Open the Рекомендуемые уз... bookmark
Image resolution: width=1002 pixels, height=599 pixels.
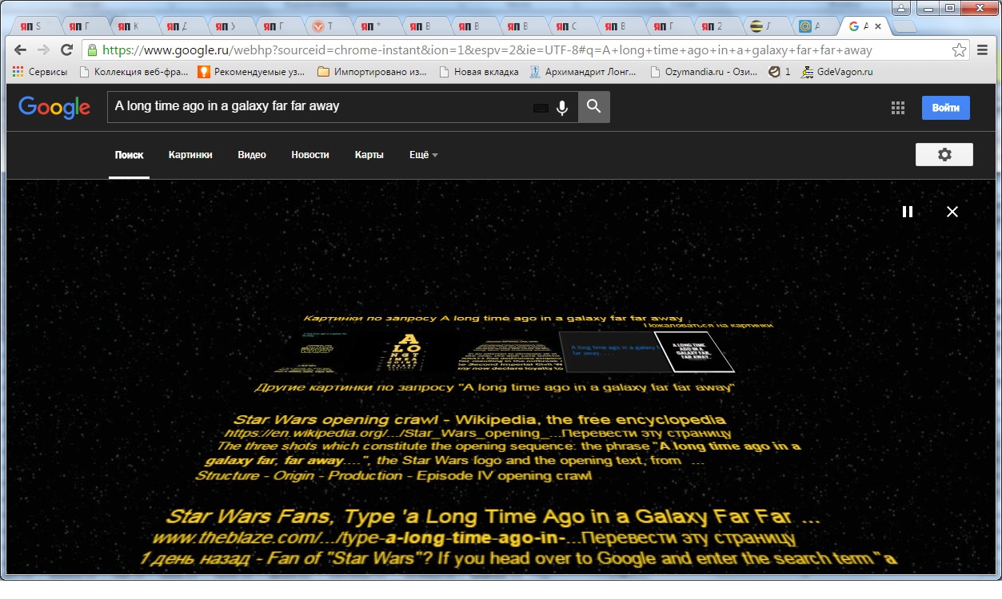point(252,72)
